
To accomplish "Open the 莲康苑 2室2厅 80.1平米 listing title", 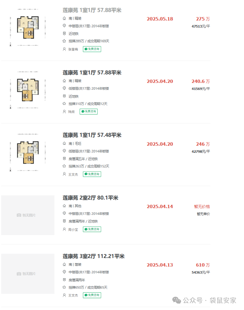I will 91,198.
